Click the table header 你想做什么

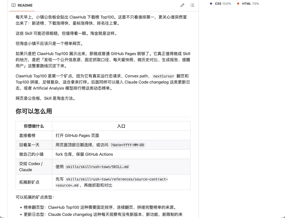point(34,126)
